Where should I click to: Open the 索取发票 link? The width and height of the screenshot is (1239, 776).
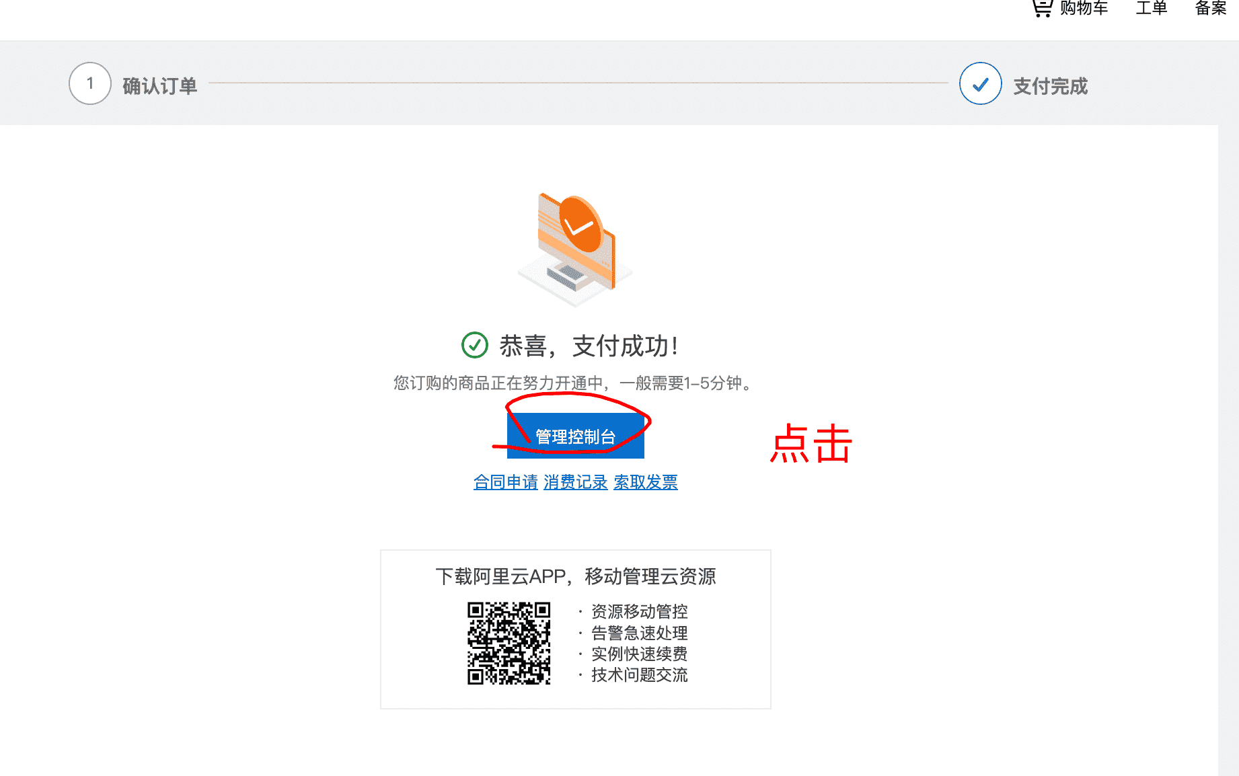645,482
